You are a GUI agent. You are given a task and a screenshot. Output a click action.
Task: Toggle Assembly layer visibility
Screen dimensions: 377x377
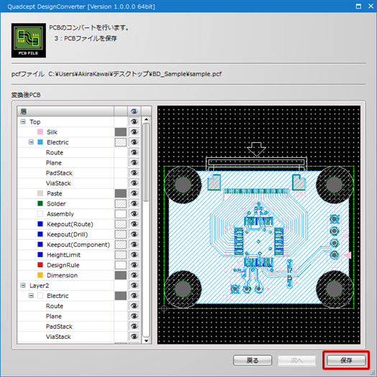pos(134,214)
